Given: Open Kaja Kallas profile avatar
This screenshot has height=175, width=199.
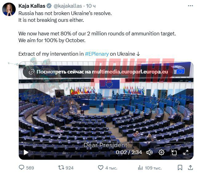Looking at the screenshot, I should pos(9,10).
